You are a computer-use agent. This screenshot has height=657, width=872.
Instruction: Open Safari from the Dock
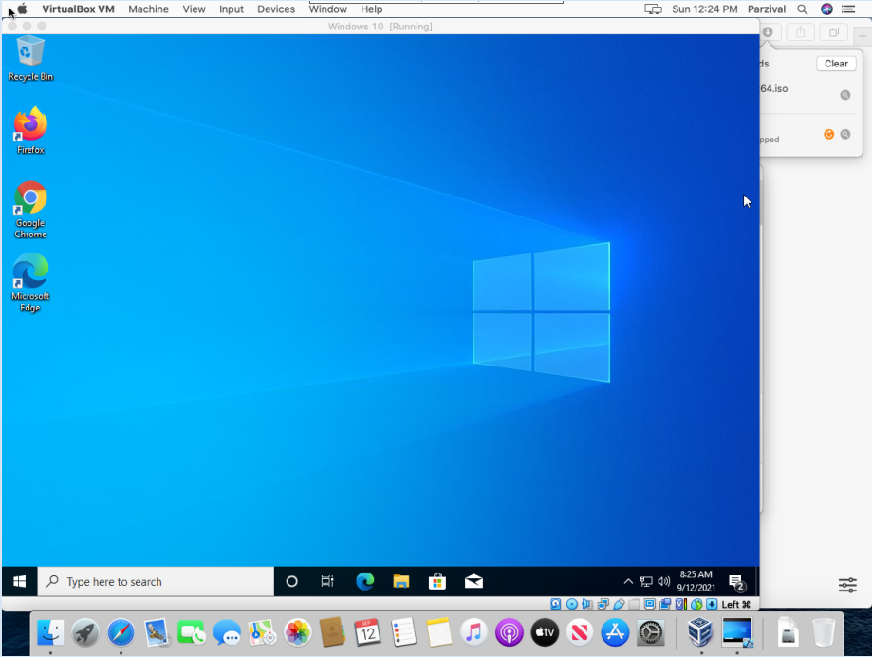[121, 632]
